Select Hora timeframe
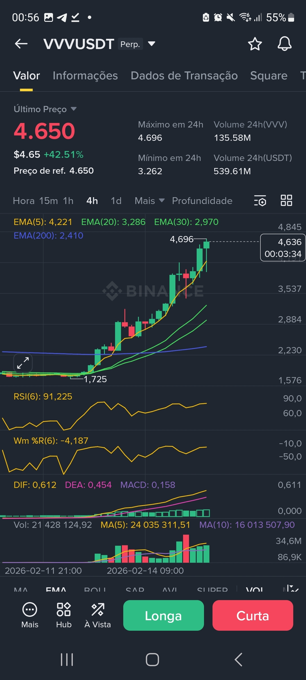The image size is (306, 680). (24, 201)
